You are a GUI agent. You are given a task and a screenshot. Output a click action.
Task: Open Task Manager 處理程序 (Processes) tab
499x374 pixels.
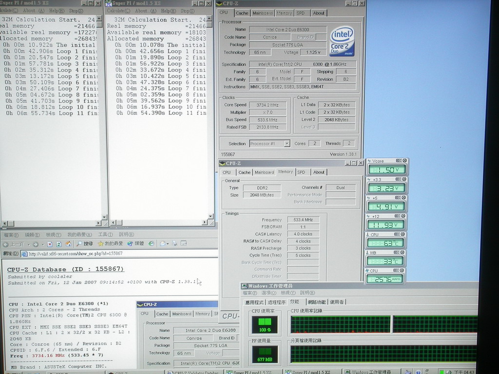[277, 302]
